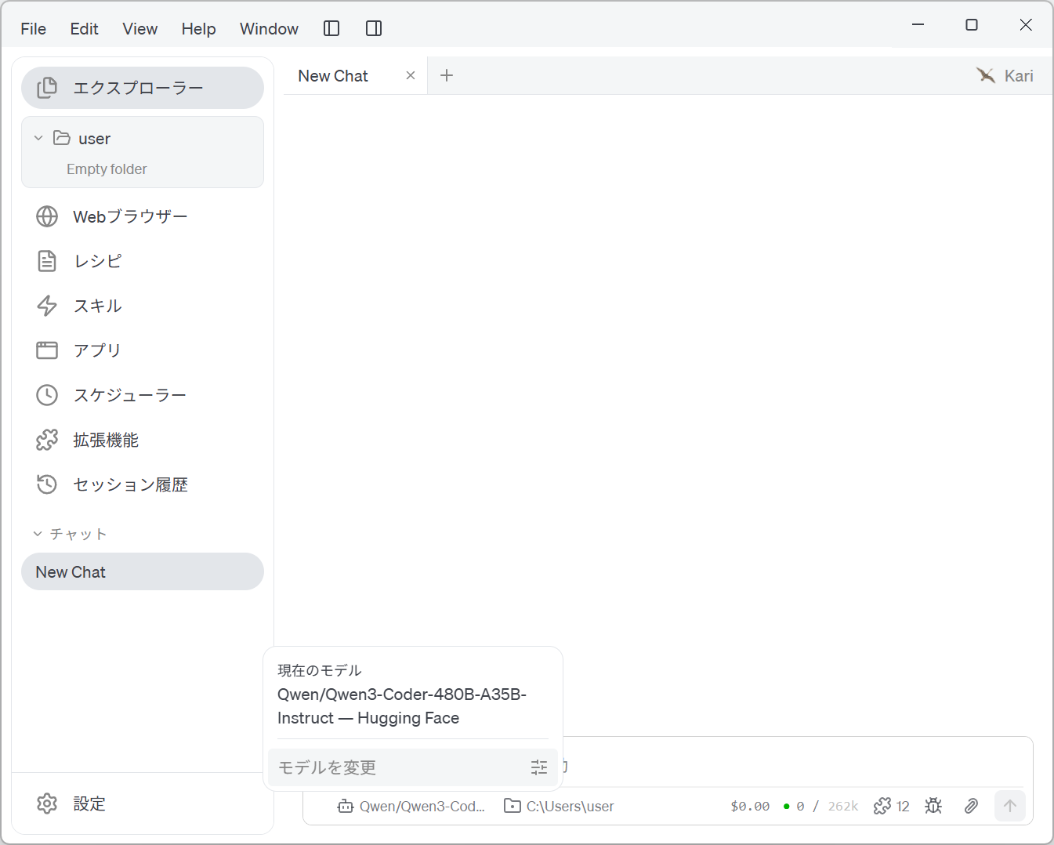Click the bug debug icon
Screen dimensions: 1054x845
pyautogui.click(x=933, y=806)
